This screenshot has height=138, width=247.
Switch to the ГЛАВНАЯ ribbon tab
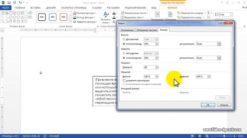pos(20,8)
